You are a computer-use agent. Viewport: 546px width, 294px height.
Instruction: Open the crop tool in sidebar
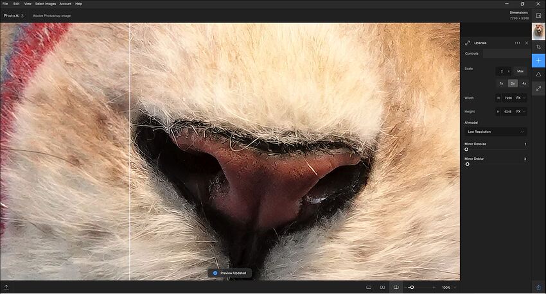tap(538, 46)
